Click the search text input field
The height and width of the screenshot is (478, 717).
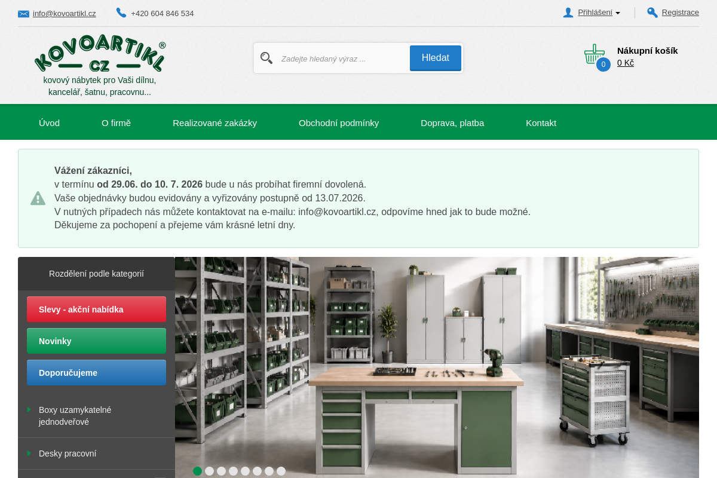point(342,59)
